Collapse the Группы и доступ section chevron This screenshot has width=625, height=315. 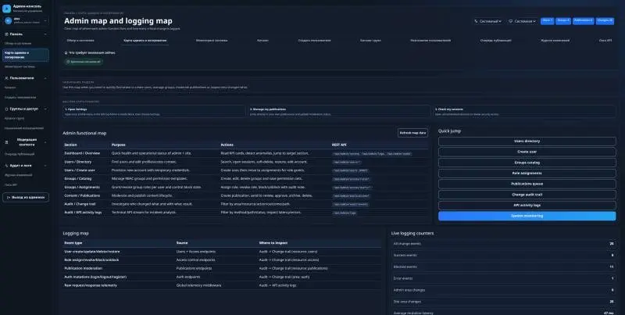pos(45,109)
